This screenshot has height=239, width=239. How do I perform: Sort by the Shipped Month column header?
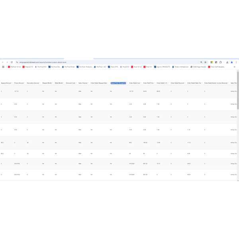[x=47, y=83]
